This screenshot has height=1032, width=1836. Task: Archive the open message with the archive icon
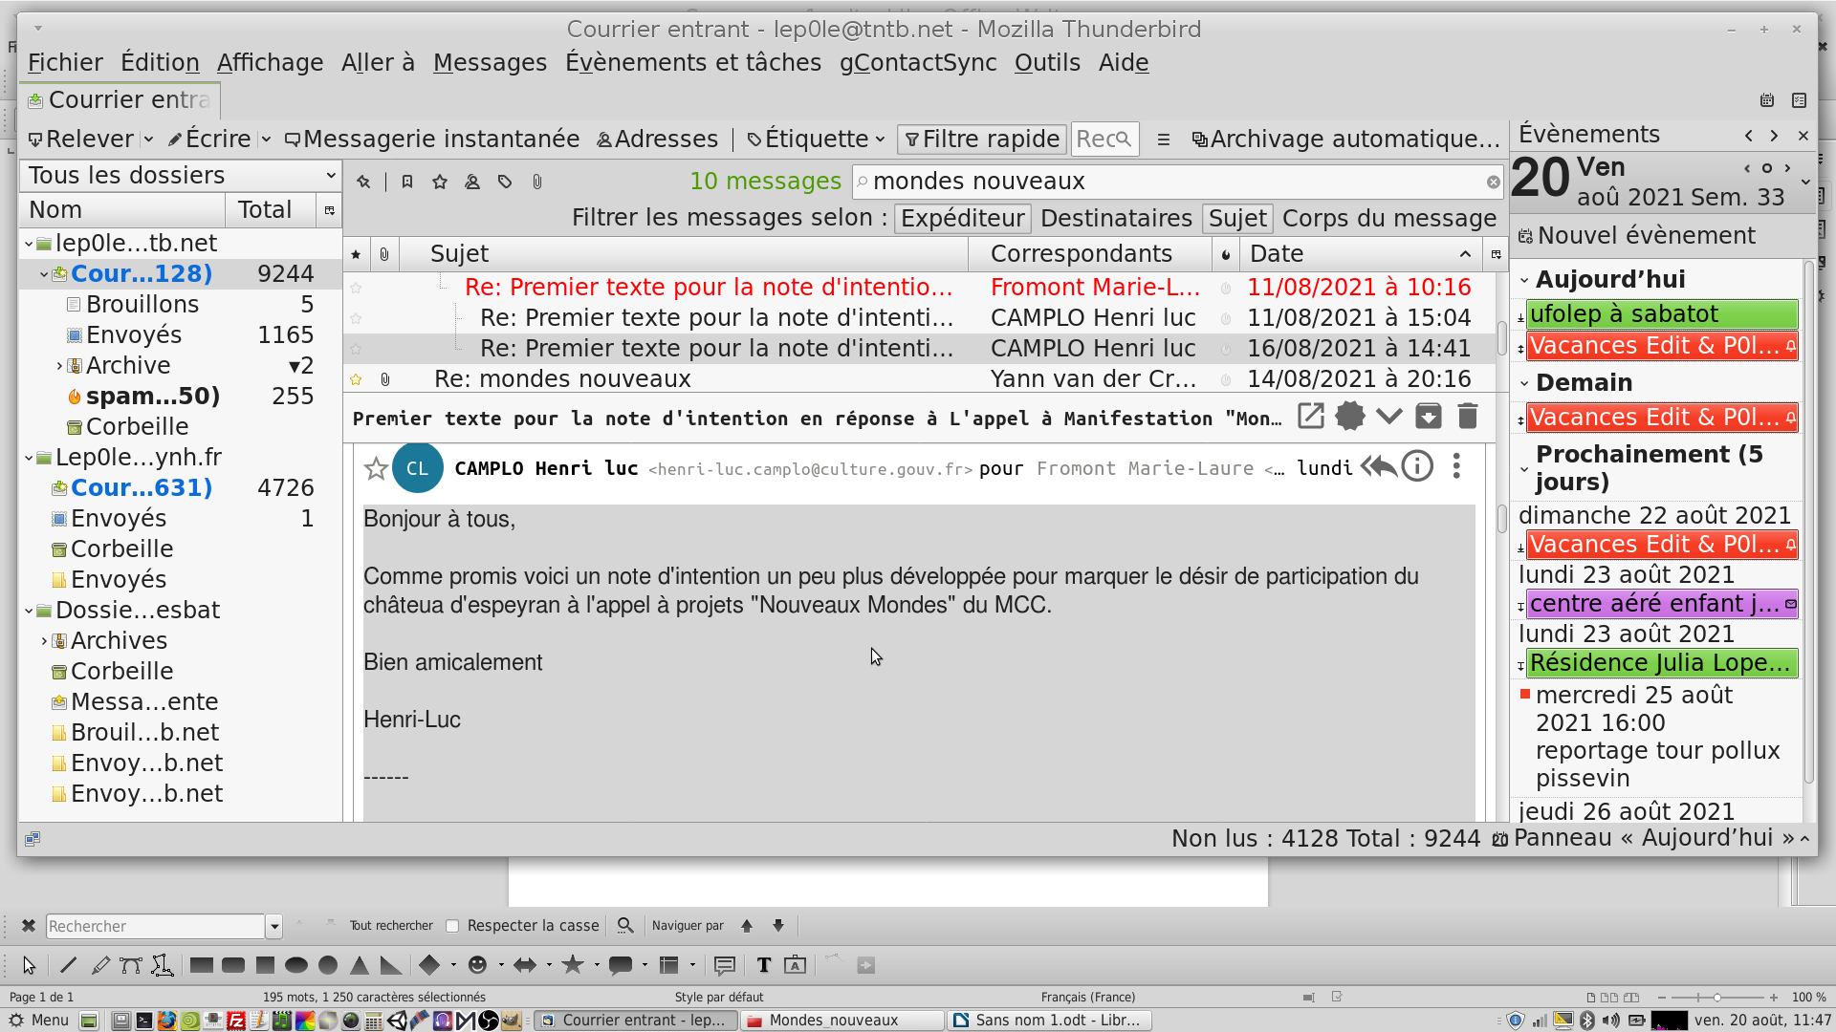(1428, 417)
